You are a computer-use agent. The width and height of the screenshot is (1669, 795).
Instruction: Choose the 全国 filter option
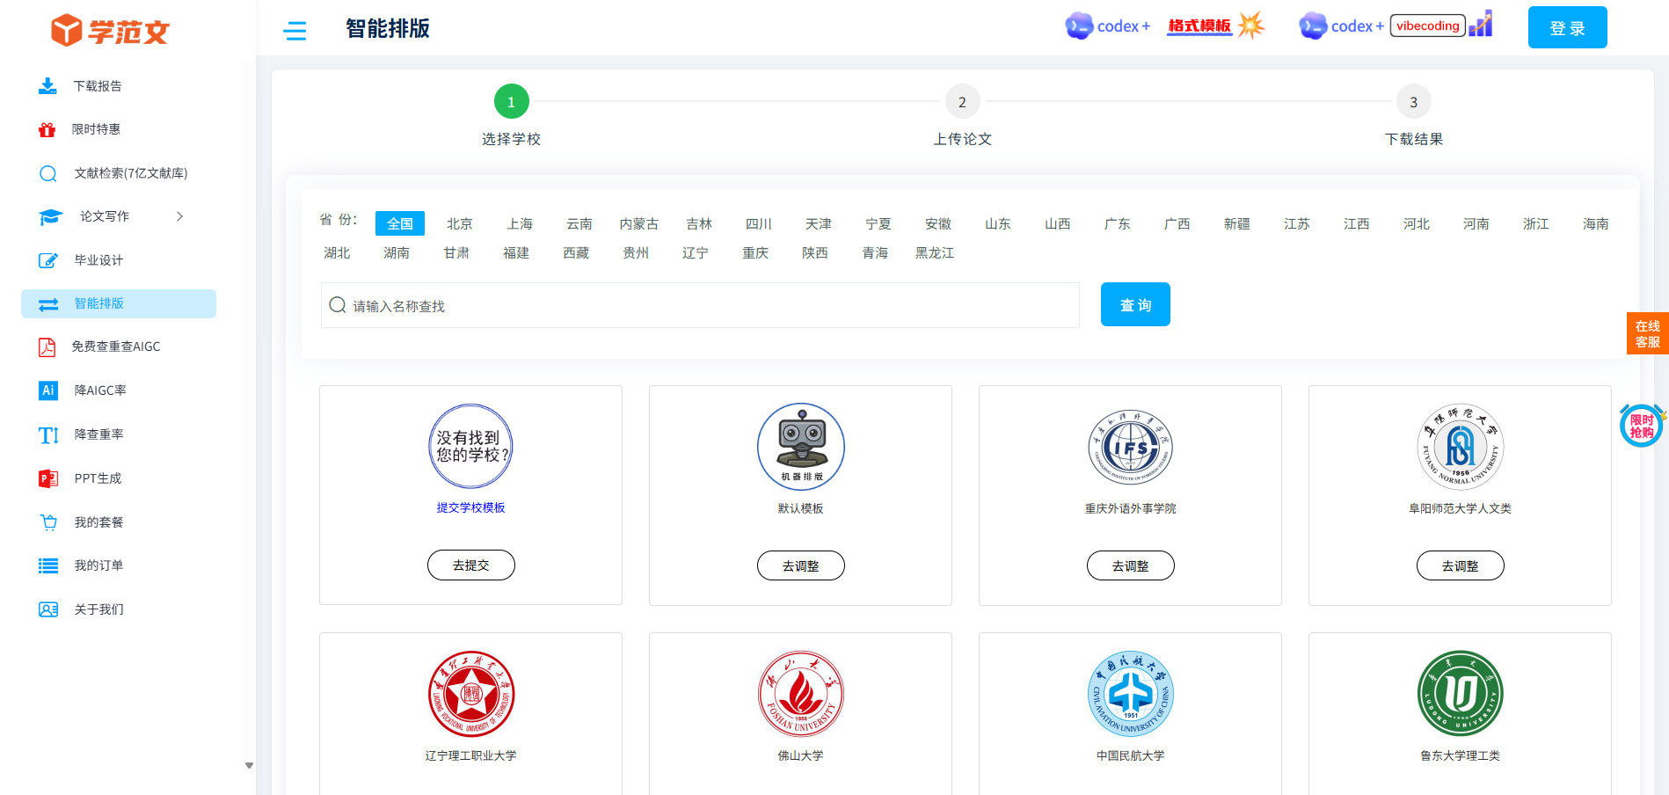coord(400,223)
